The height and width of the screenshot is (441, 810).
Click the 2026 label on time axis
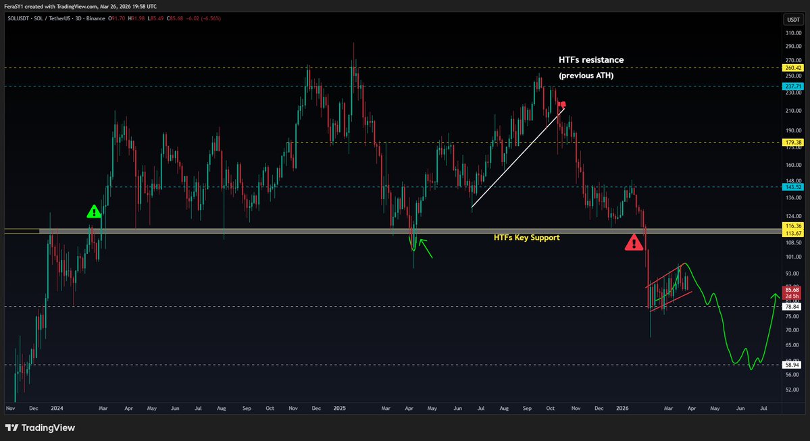(622, 408)
